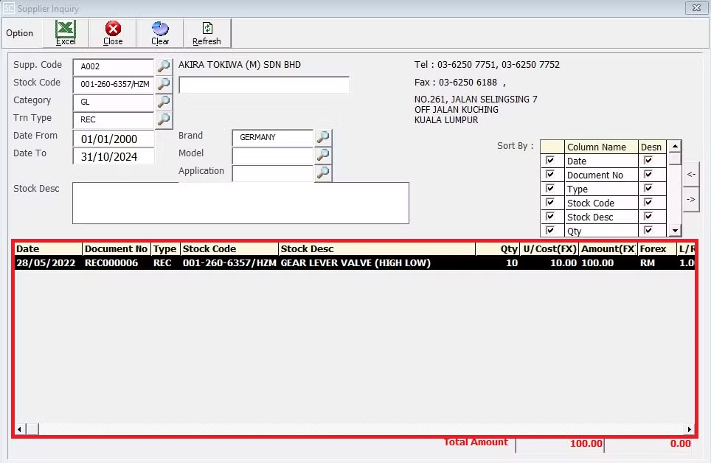
Task: Click the empty field beside supplier name
Action: 264,85
